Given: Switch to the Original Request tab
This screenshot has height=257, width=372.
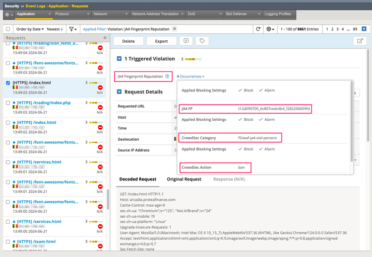Looking at the screenshot, I should (184, 179).
